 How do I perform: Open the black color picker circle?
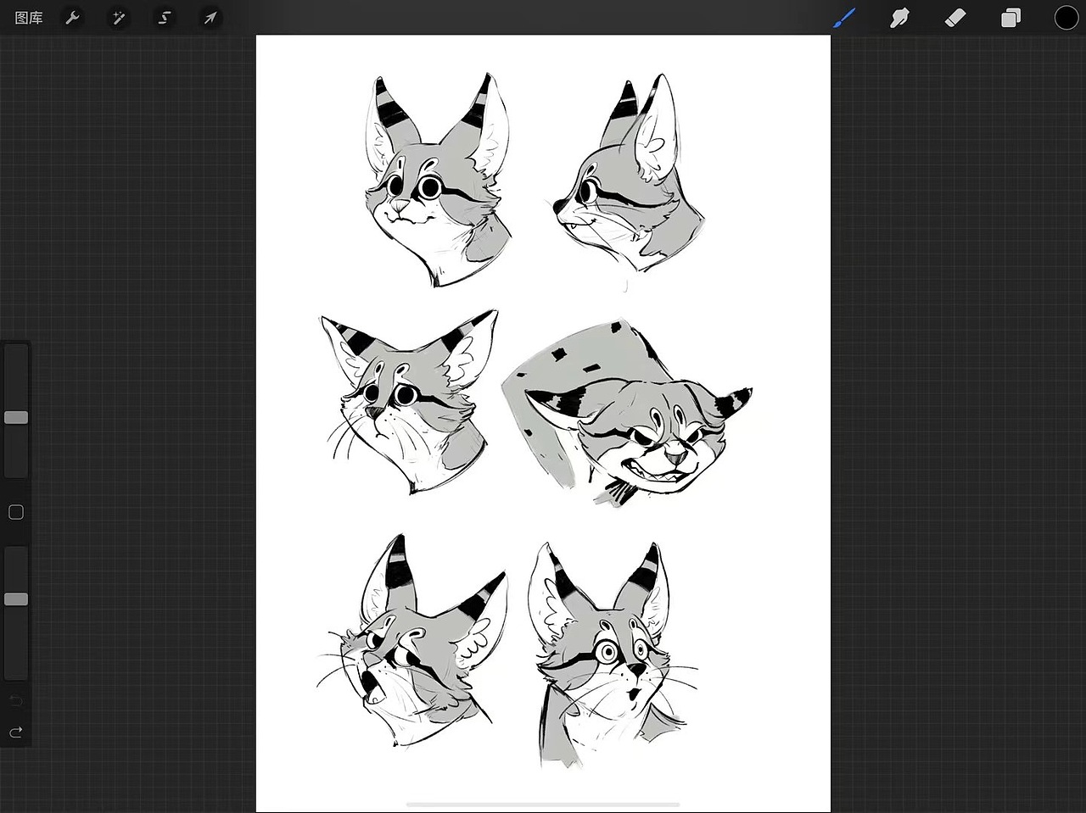(x=1066, y=18)
